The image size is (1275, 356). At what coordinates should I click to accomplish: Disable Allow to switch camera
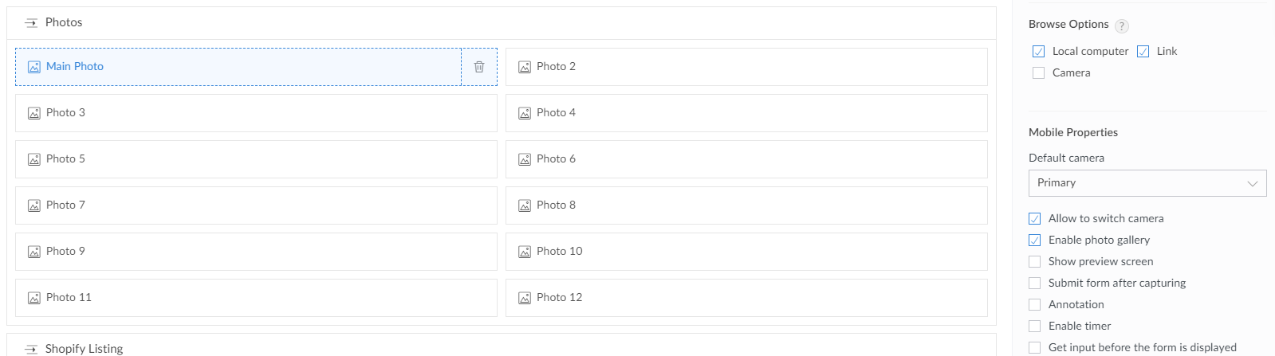point(1035,219)
